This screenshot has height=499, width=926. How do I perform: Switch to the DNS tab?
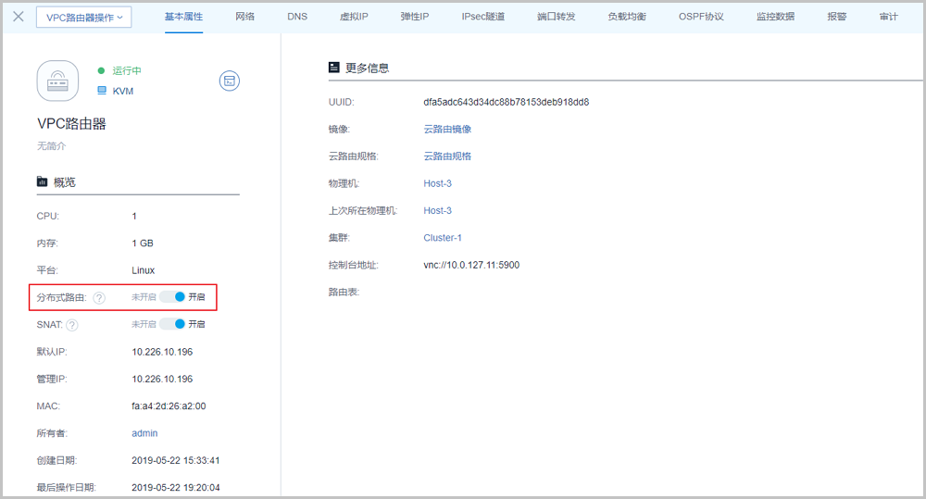pos(297,17)
